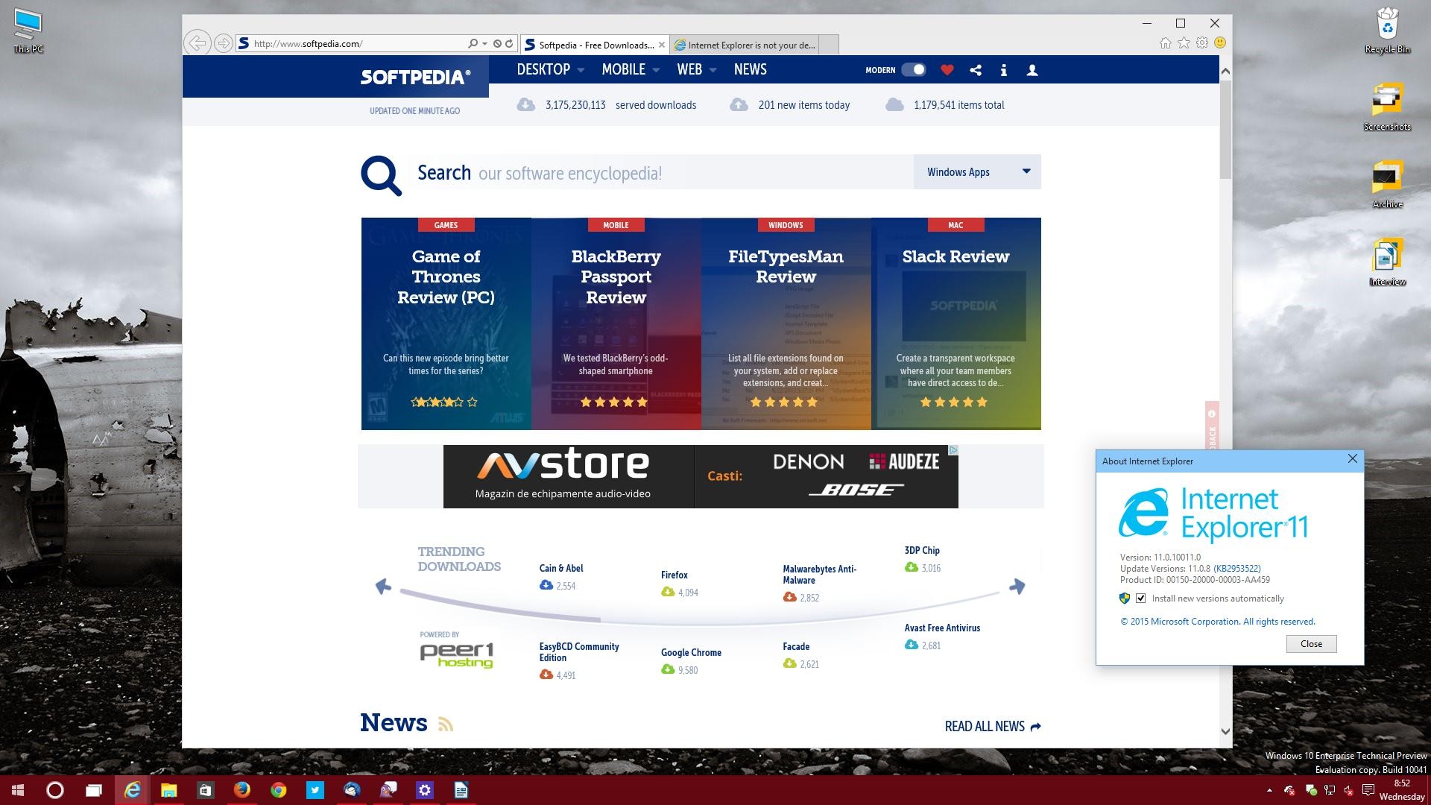Expand the MOBILE menu arrow

coord(656,70)
